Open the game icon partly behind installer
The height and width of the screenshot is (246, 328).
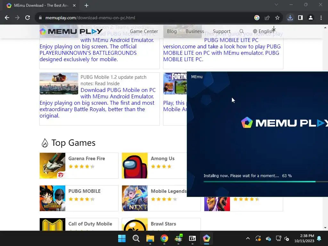coord(217,204)
